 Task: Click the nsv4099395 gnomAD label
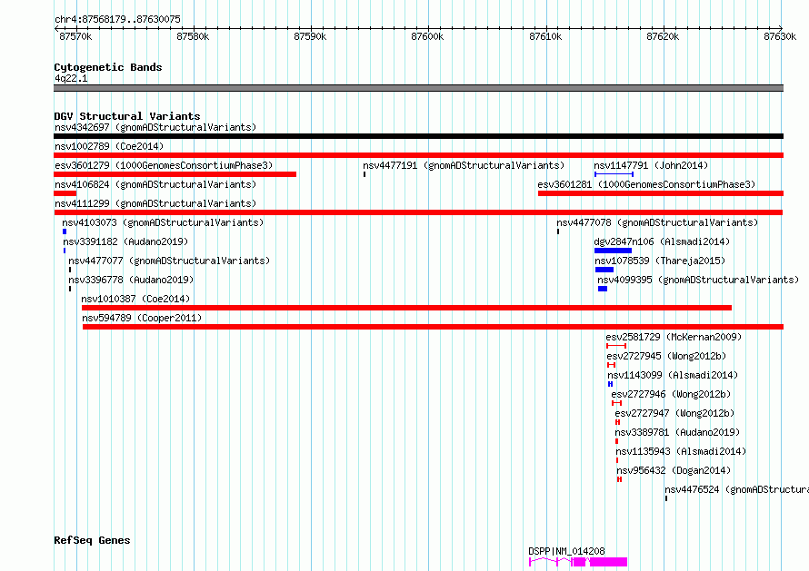point(698,280)
